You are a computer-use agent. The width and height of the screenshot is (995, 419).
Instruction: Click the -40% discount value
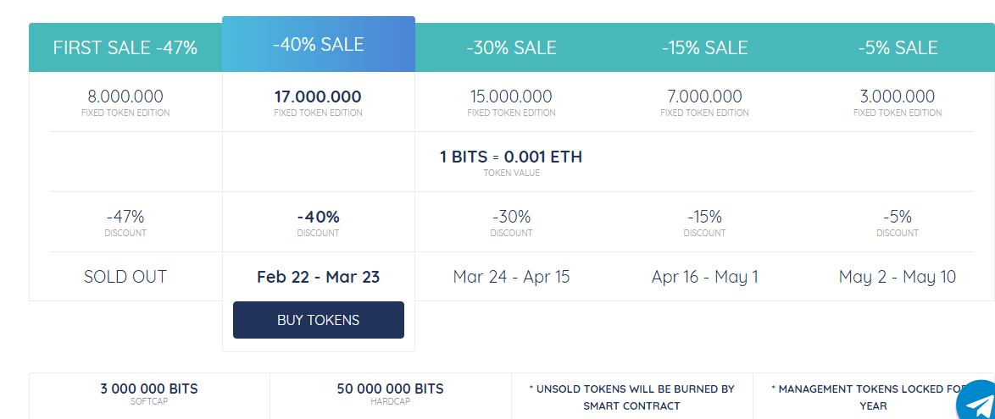319,217
